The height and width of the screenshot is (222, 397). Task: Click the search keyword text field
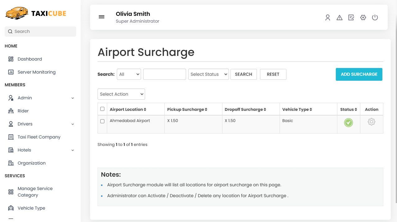[164, 74]
